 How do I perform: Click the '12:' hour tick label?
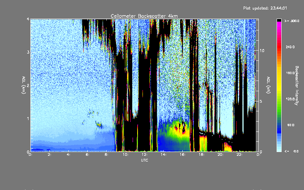click(x=144, y=155)
